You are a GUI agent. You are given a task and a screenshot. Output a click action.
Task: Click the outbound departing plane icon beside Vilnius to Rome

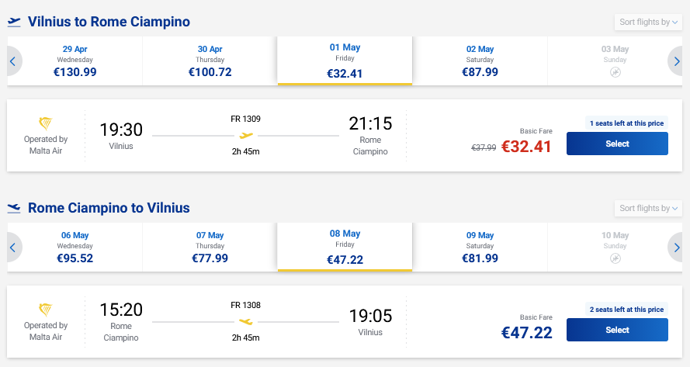[14, 22]
